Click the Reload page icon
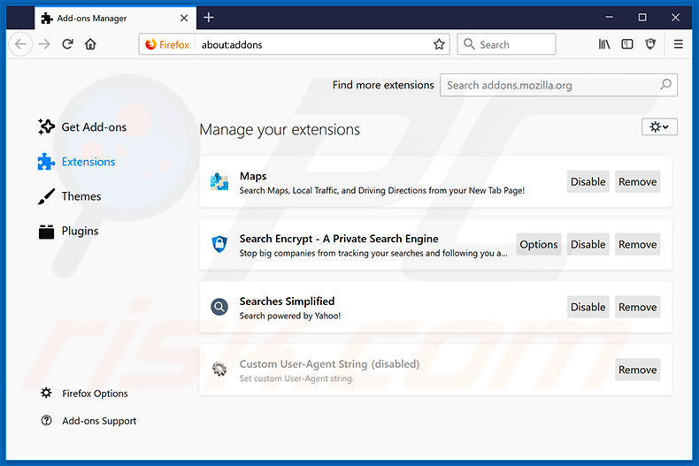Screen dimensions: 699x466 click(67, 44)
